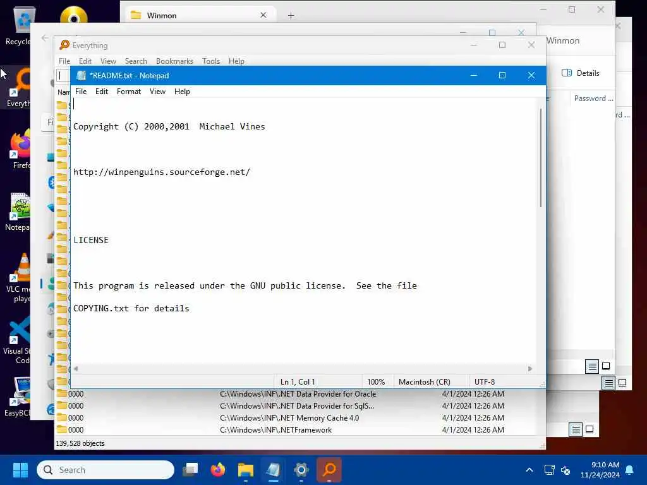Select .NET Data Provider for SqlS... row

pyautogui.click(x=300, y=406)
